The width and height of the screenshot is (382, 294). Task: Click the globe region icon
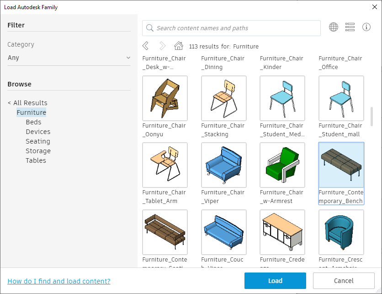point(333,27)
